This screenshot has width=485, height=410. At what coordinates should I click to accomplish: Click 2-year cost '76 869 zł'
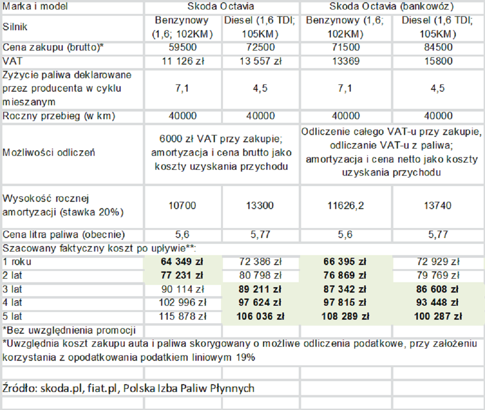pos(345,275)
